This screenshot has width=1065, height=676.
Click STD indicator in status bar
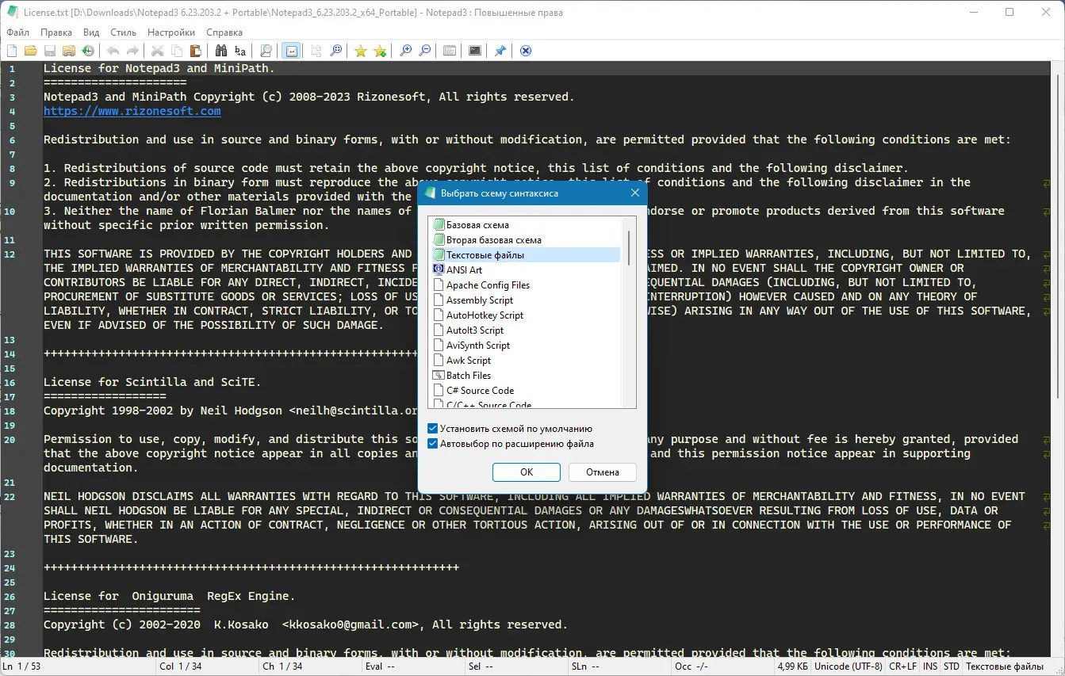pos(951,666)
